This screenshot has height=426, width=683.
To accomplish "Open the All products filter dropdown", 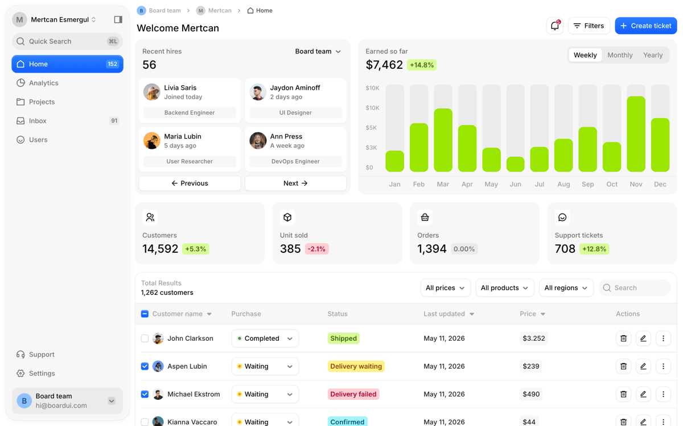I will [504, 288].
